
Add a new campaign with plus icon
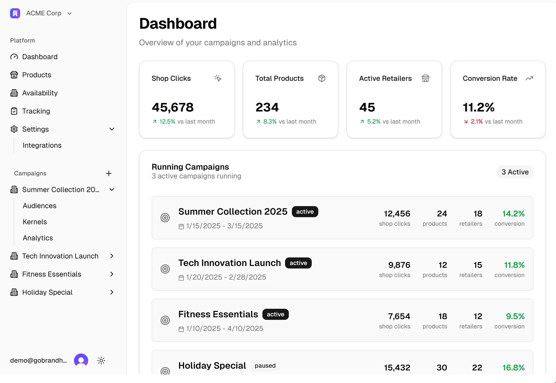[109, 173]
